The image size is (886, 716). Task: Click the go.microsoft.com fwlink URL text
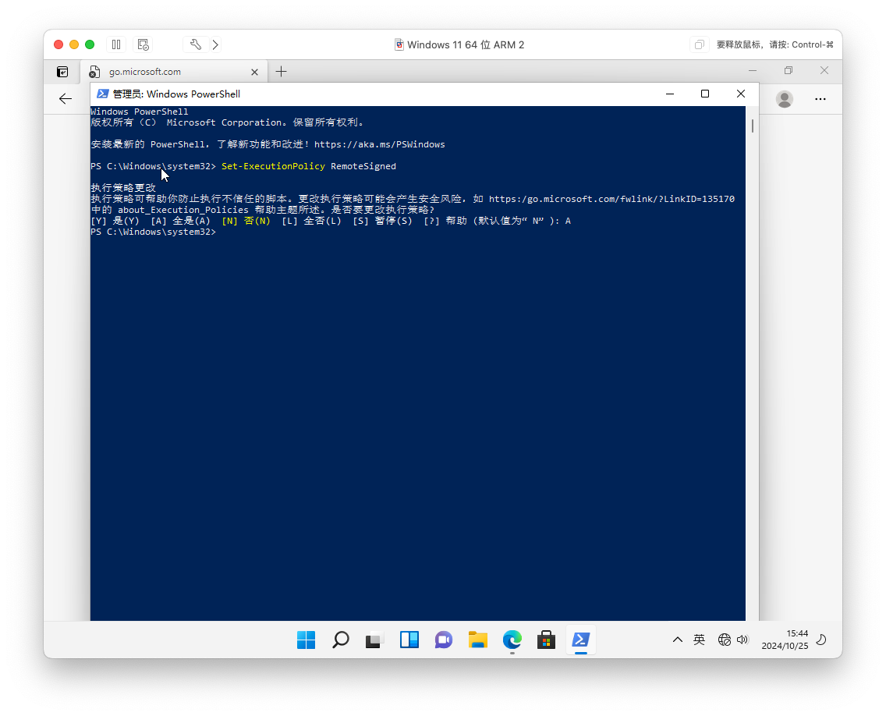tap(612, 199)
